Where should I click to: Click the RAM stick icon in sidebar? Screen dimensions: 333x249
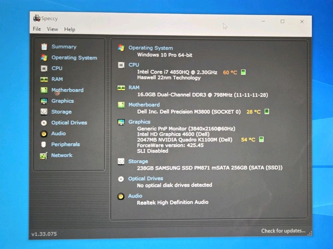click(x=44, y=80)
